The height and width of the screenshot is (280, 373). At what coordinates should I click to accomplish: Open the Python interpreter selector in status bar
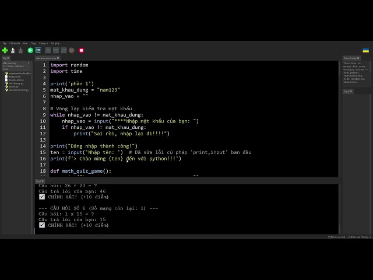(x=349, y=237)
